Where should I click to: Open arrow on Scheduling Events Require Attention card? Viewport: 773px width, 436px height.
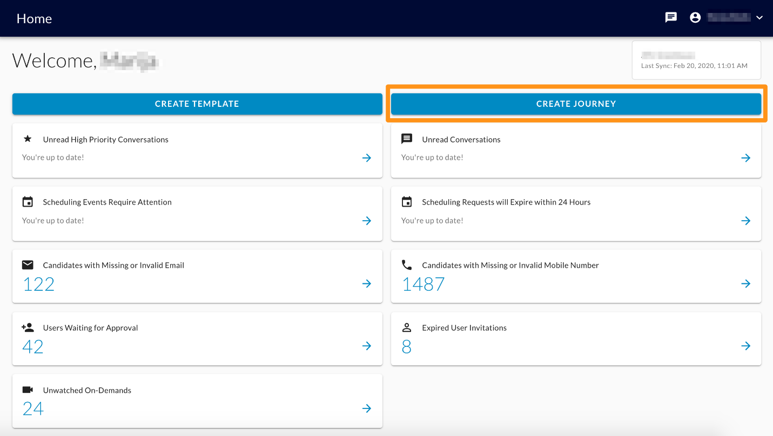[367, 221]
